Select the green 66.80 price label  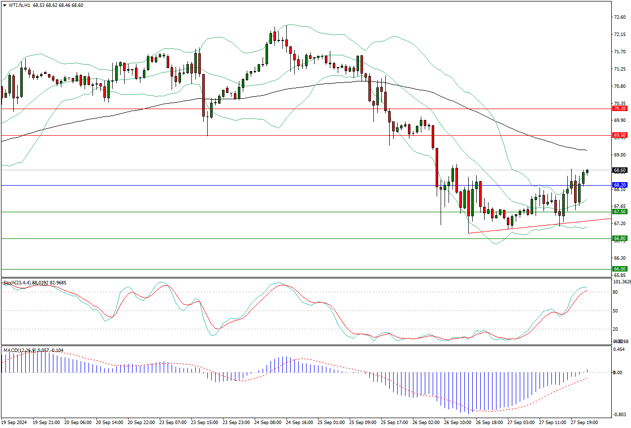pos(620,238)
